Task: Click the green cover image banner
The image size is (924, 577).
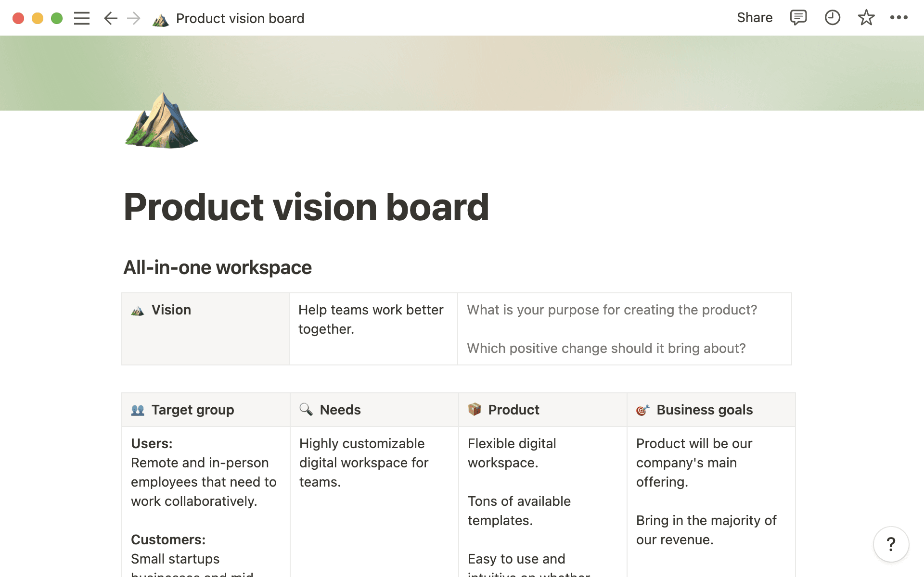Action: coord(462,72)
